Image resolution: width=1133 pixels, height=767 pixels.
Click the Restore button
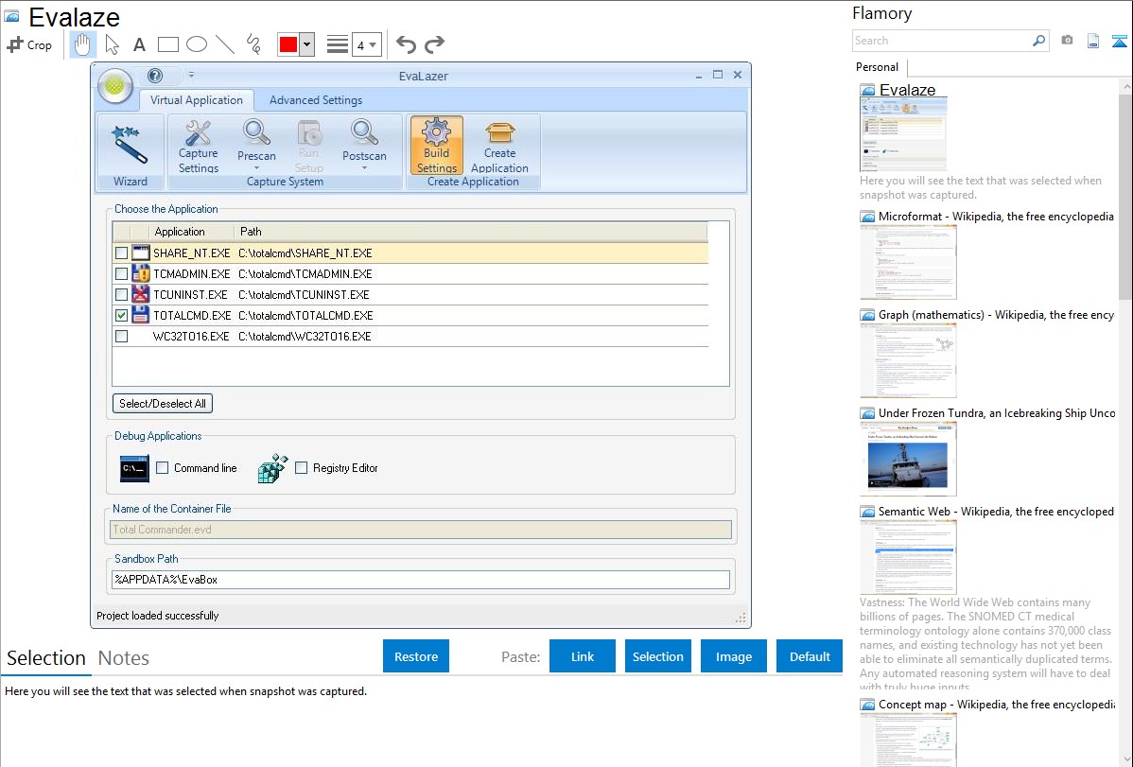(x=416, y=656)
